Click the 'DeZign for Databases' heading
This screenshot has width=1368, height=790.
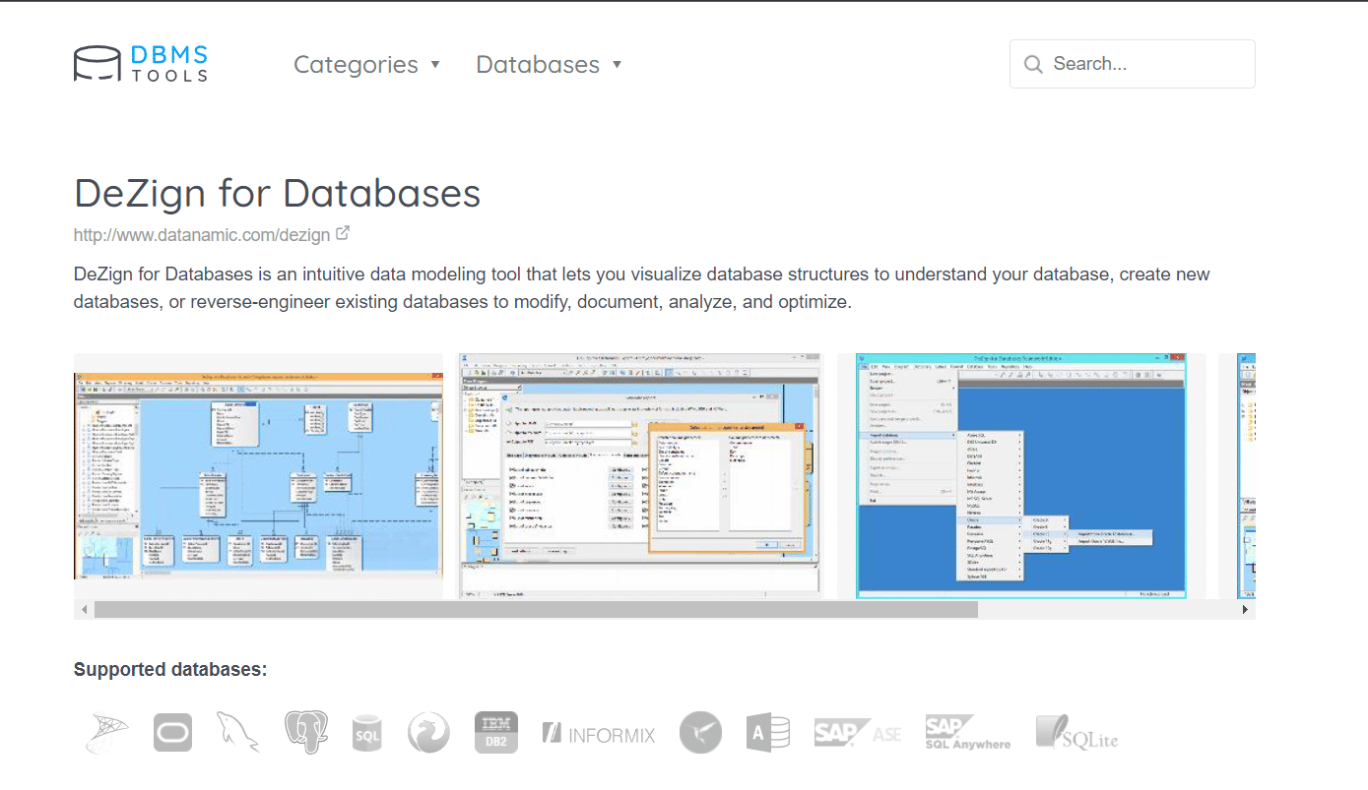click(x=278, y=194)
